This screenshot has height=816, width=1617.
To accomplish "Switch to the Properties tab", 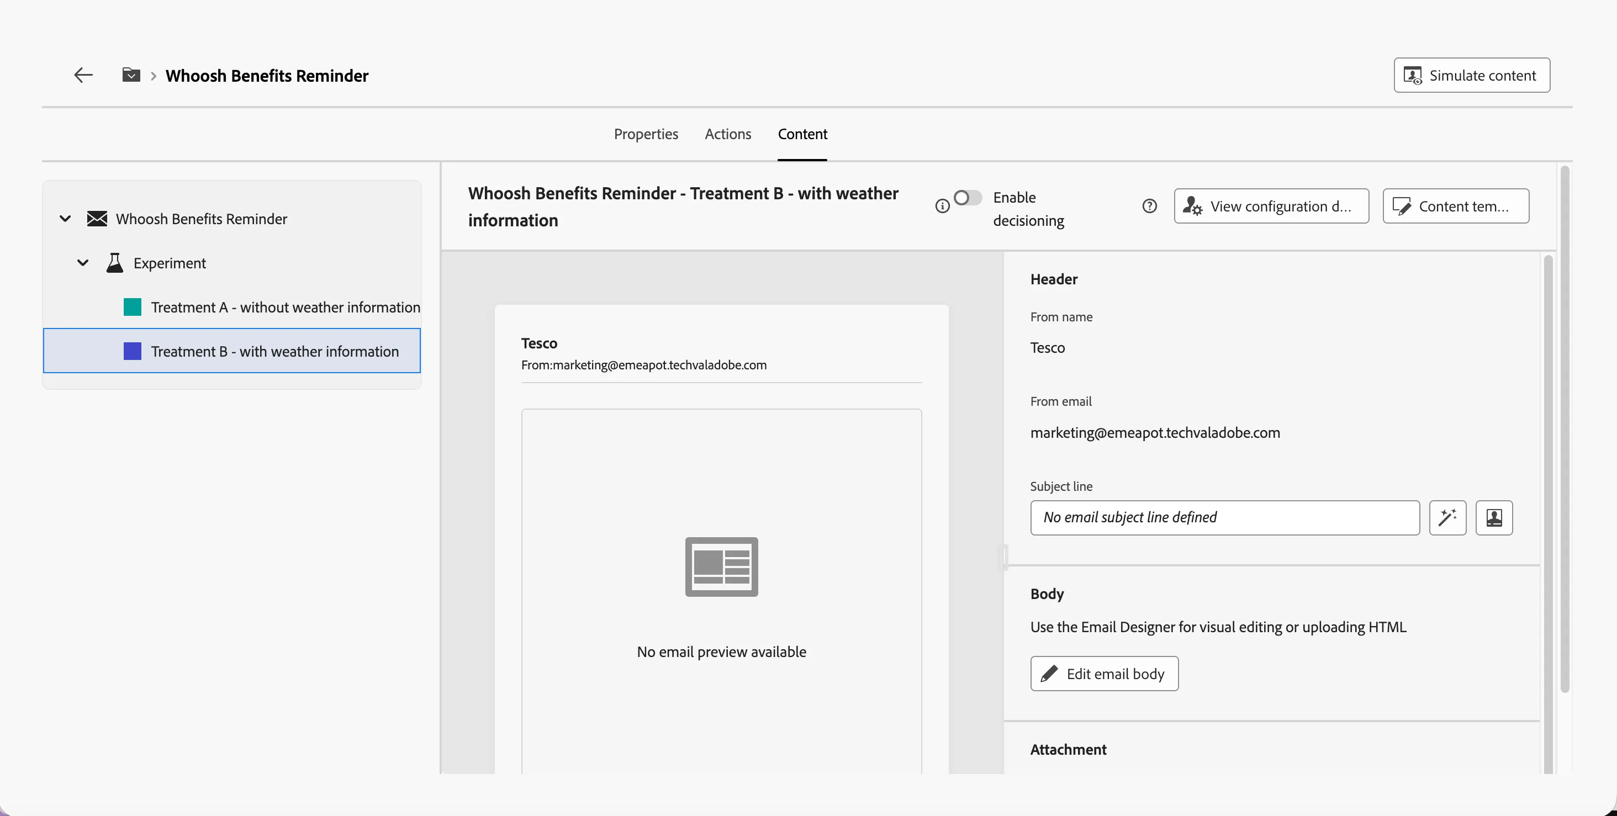I will pyautogui.click(x=645, y=134).
